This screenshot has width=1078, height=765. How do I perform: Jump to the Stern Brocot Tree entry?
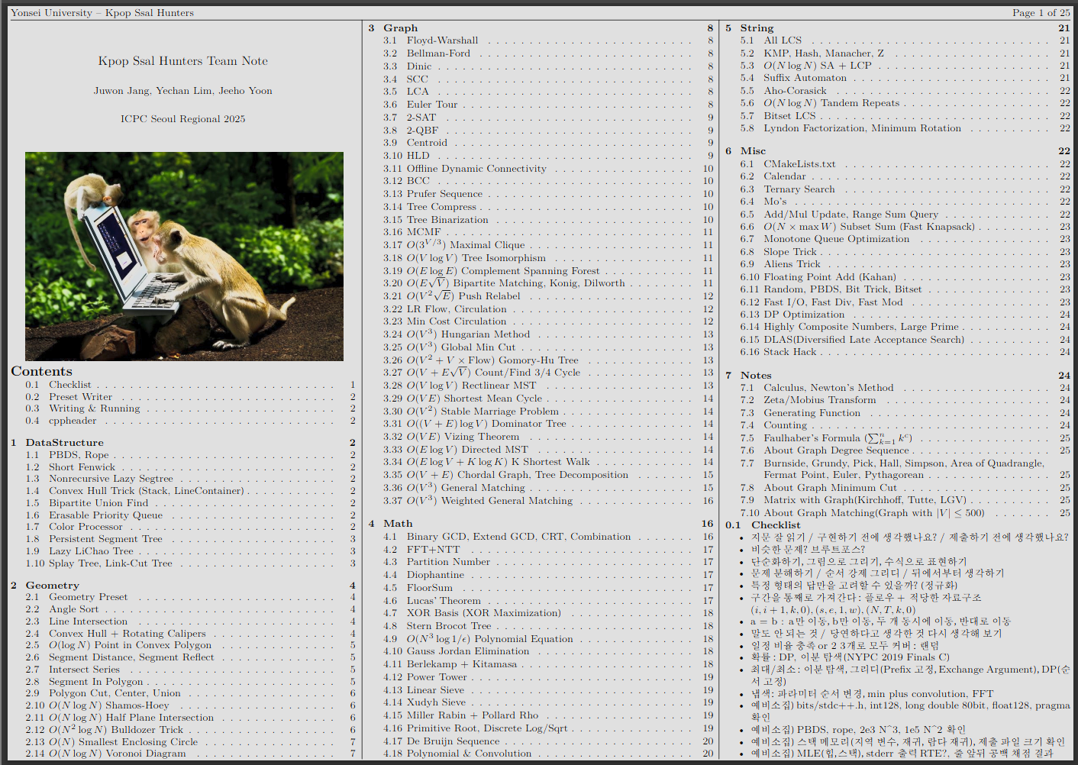448,626
